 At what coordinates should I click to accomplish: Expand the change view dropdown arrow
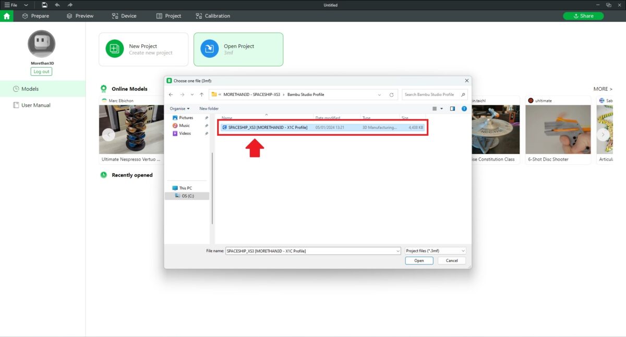point(440,109)
